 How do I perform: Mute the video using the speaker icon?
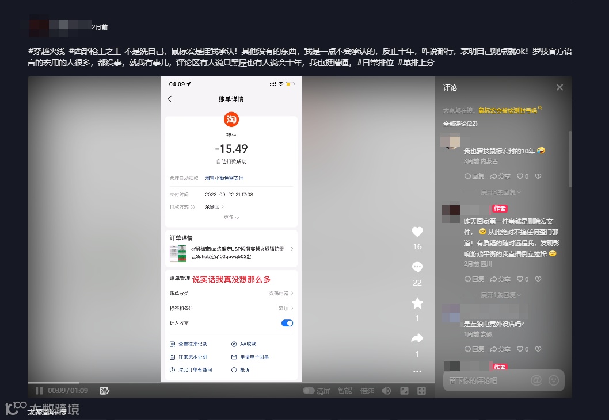387,391
